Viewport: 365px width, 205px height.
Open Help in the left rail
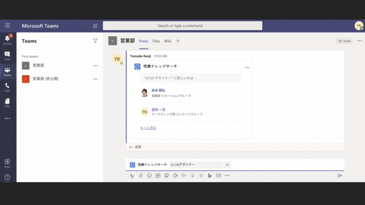pos(7,178)
